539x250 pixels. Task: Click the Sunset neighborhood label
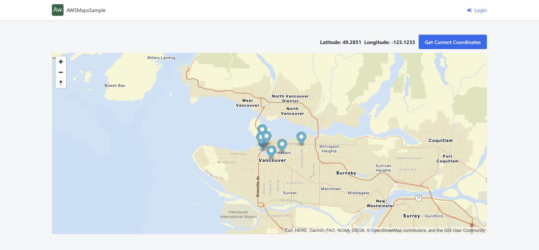pos(290,193)
